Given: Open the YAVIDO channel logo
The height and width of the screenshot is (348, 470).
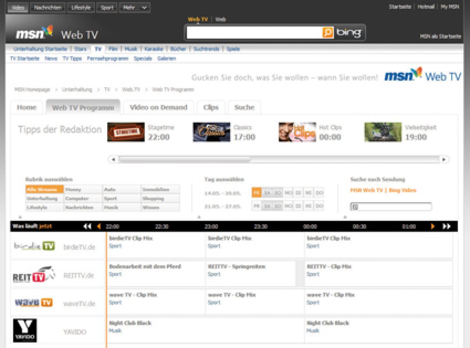Looking at the screenshot, I should [25, 330].
